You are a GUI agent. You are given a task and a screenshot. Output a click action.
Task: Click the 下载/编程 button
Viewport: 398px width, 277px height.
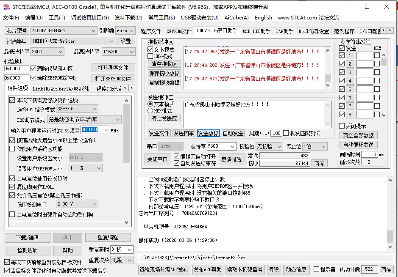pos(27,238)
